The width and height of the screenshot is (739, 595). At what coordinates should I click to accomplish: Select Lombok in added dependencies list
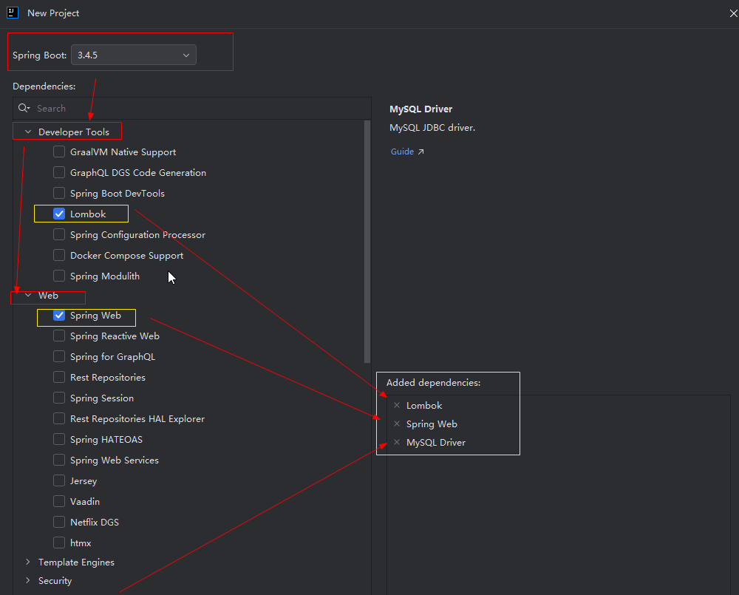pos(424,406)
